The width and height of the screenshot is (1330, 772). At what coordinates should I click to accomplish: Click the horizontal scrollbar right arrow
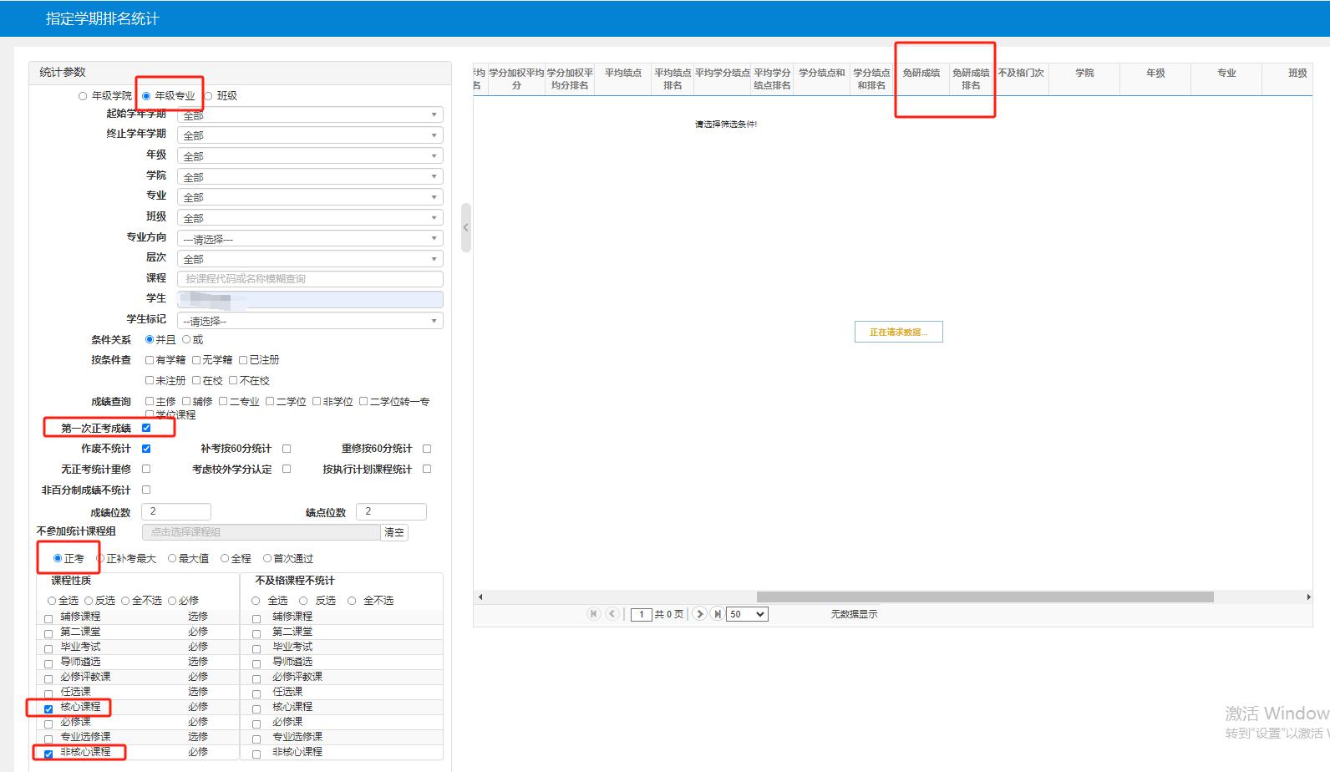(x=1307, y=597)
